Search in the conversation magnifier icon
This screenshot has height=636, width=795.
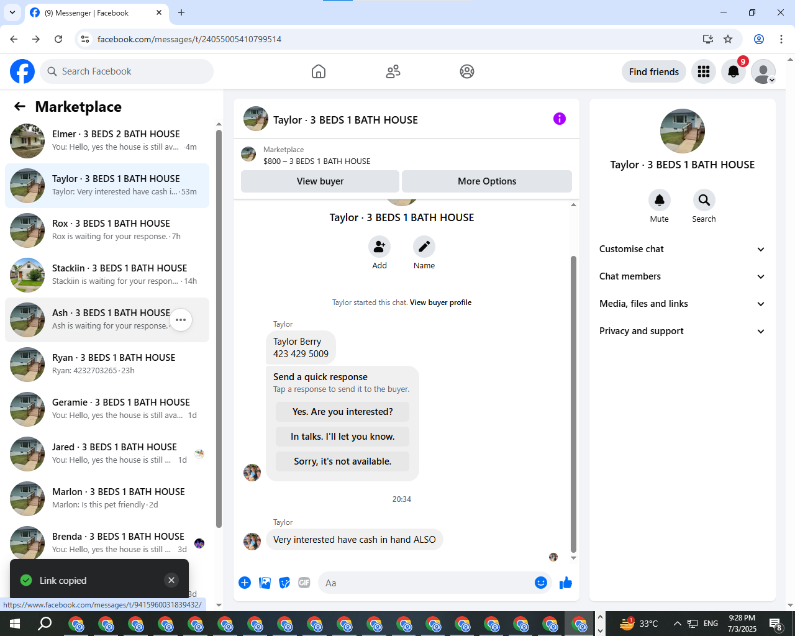click(x=704, y=200)
